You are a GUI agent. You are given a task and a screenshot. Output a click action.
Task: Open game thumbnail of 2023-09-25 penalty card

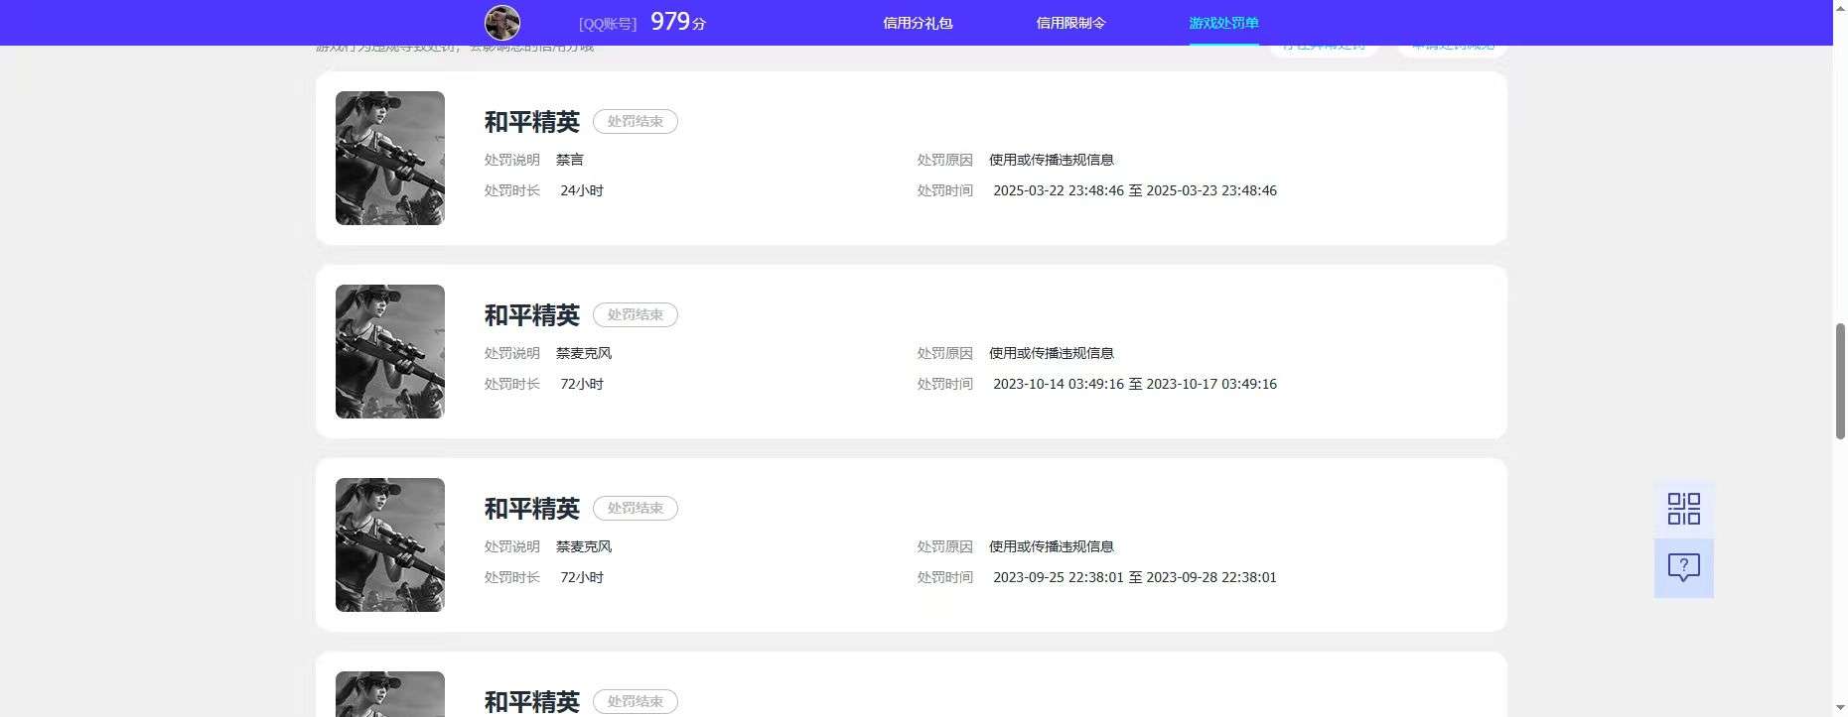pos(390,544)
